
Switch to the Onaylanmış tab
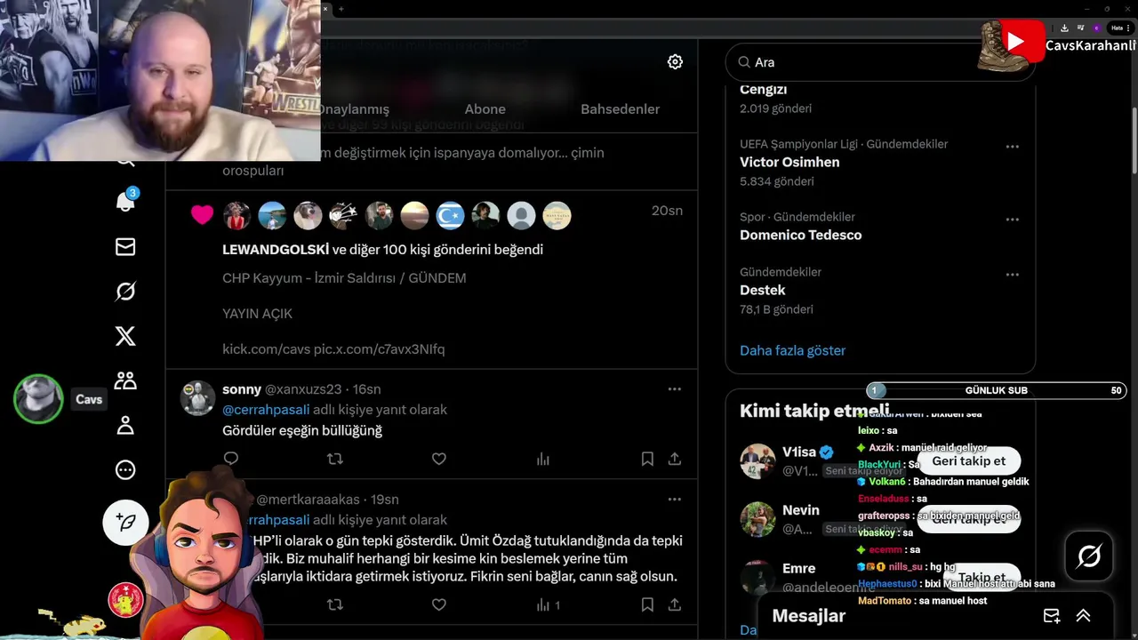coord(354,108)
